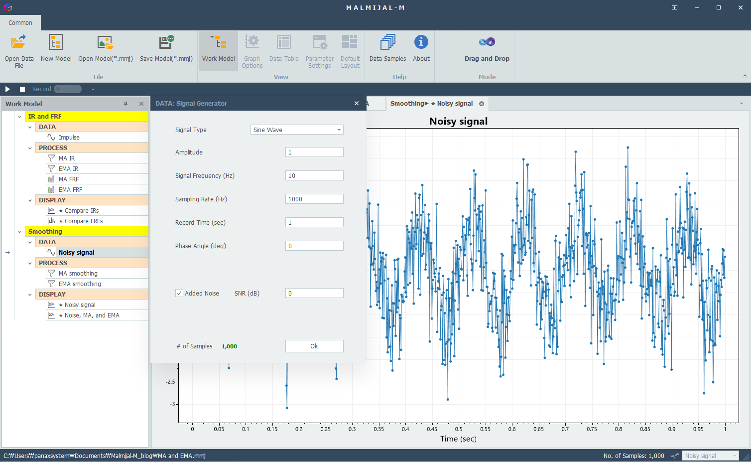
Task: Click the Sampling Rate input field
Action: click(x=314, y=199)
